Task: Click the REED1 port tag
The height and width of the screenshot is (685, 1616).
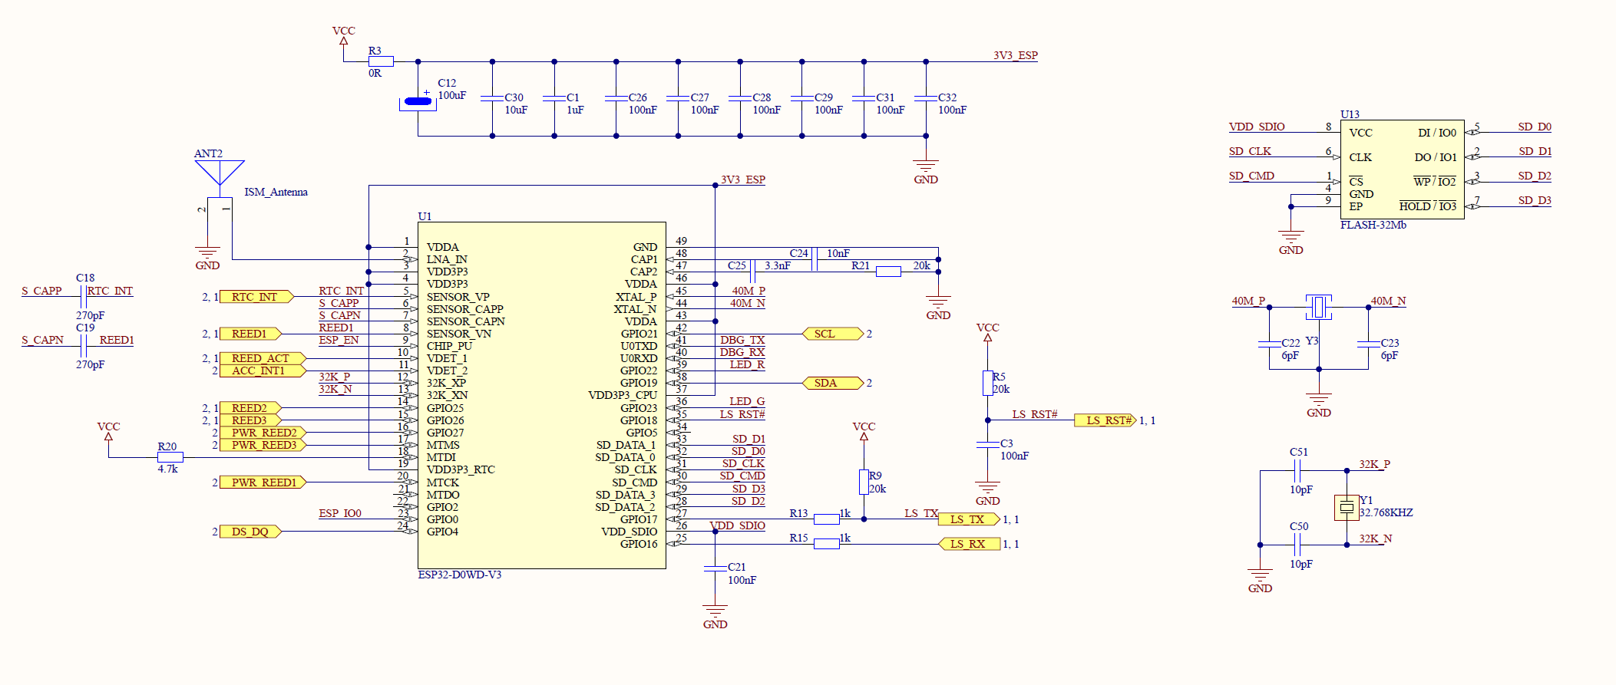Action: (x=250, y=334)
